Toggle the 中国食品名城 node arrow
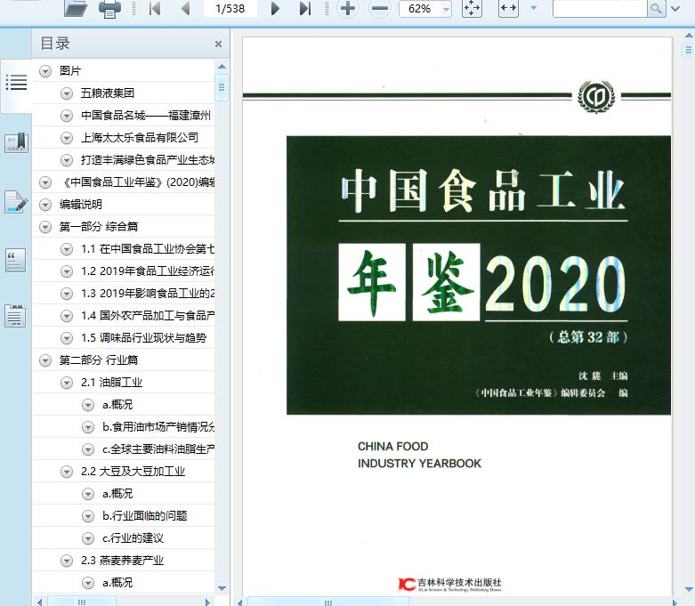 tap(67, 116)
